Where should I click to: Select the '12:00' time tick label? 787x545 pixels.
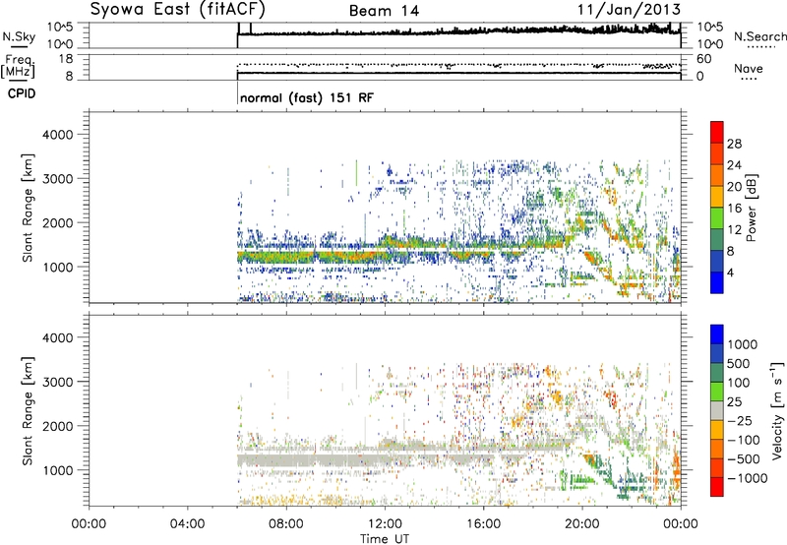point(385,524)
